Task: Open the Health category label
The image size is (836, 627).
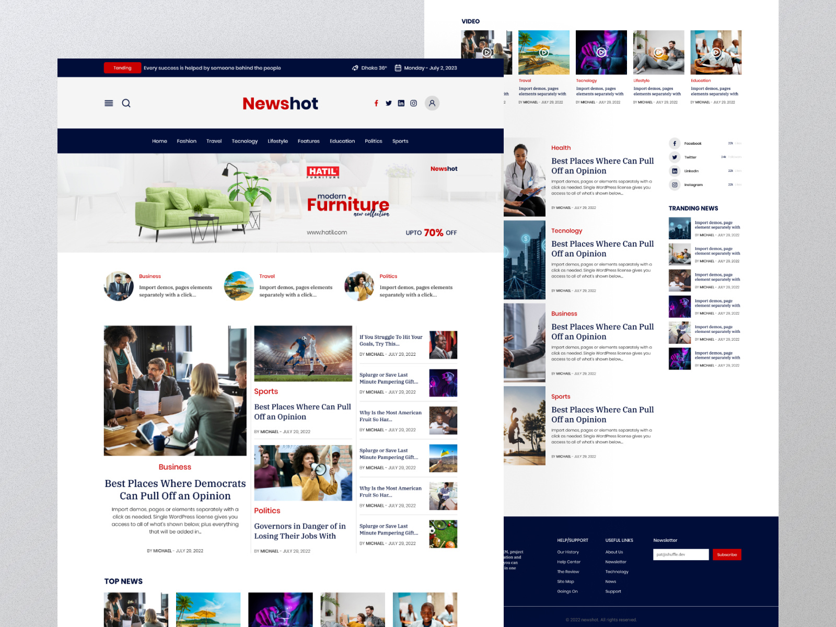Action: pyautogui.click(x=561, y=148)
